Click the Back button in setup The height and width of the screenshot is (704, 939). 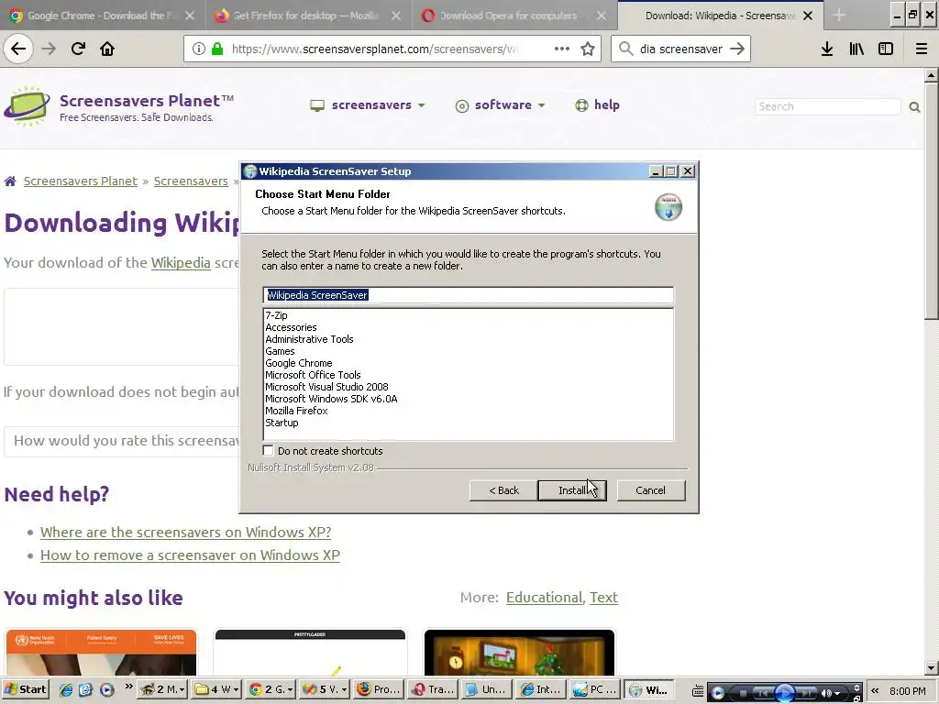[503, 490]
